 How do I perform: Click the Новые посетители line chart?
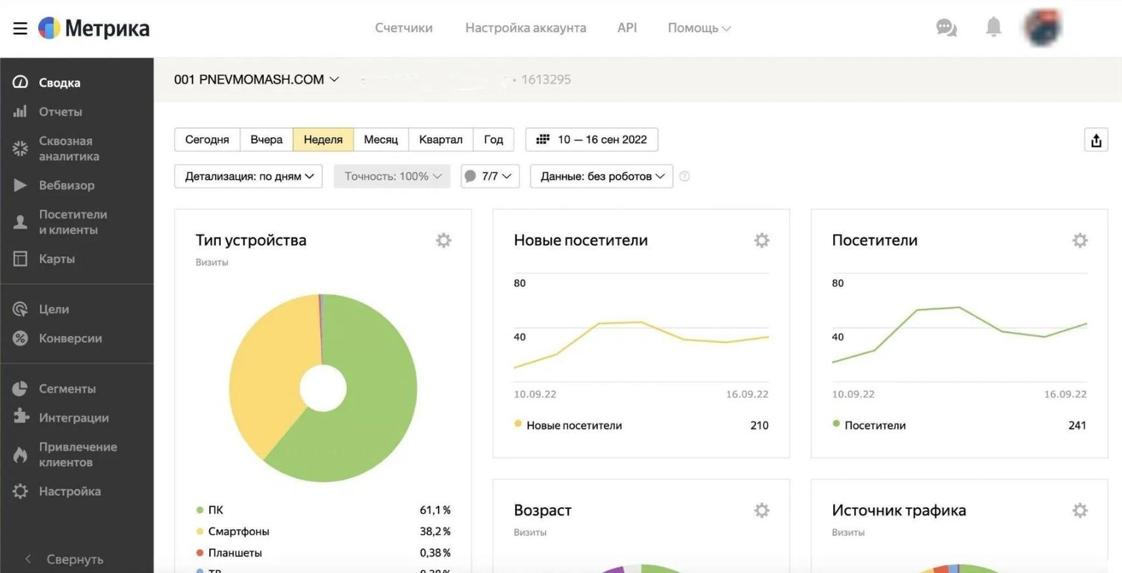[641, 327]
